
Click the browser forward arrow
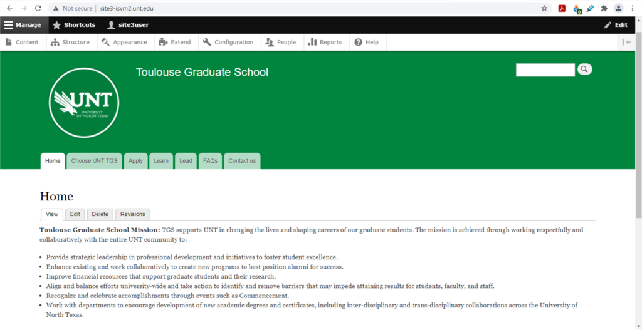tap(24, 8)
